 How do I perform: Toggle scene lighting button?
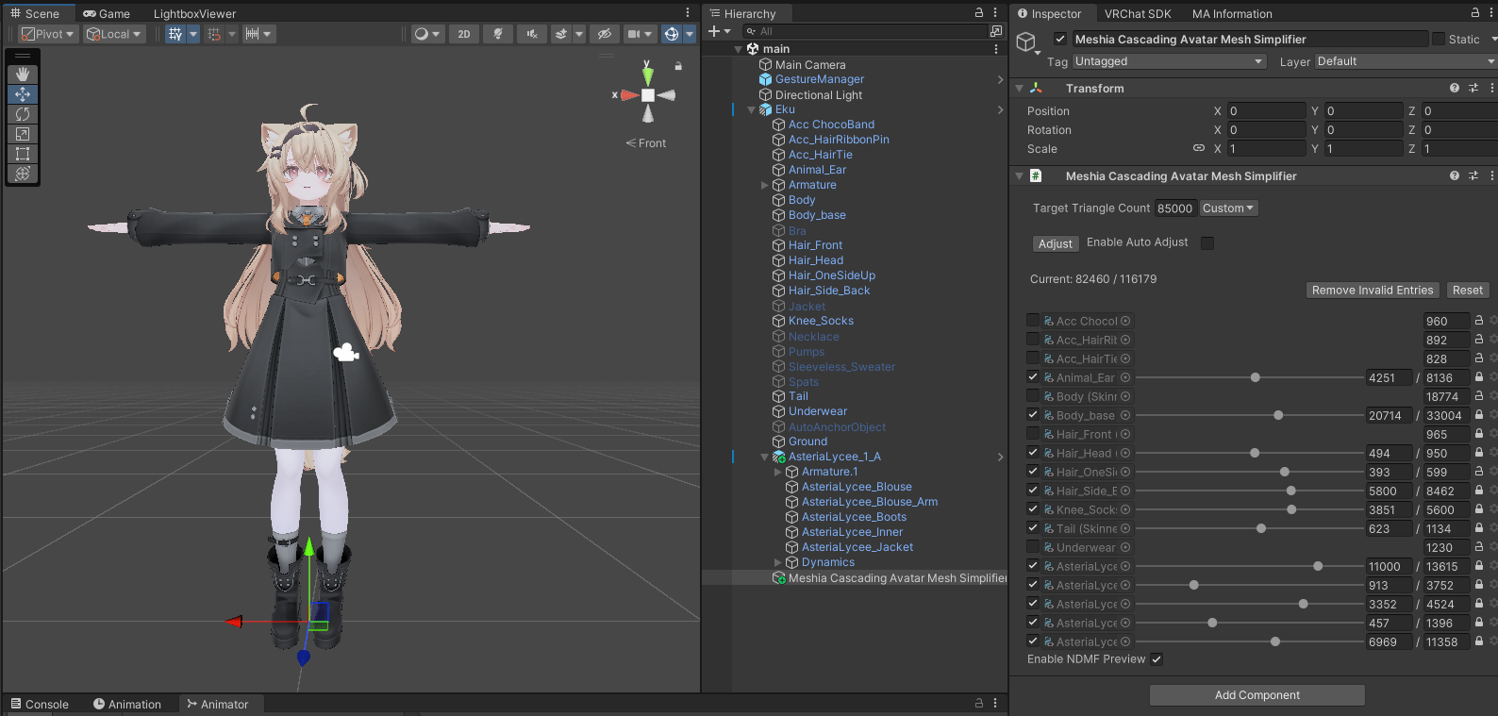(497, 34)
